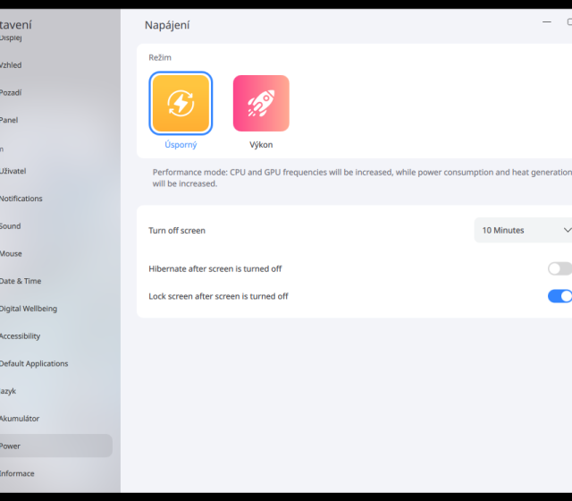Viewport: 572px width, 501px height.
Task: Open Digital Wellbeing page
Action: click(x=29, y=309)
